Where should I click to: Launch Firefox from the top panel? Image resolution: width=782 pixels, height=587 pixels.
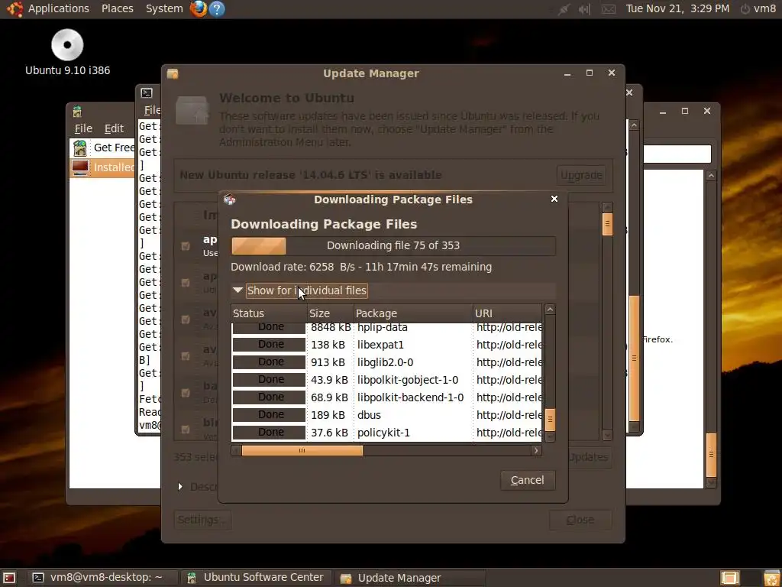pyautogui.click(x=199, y=8)
